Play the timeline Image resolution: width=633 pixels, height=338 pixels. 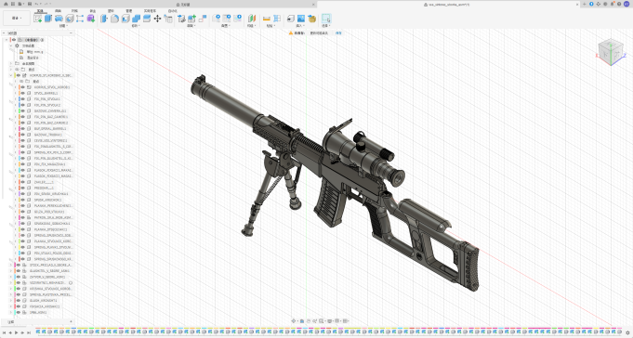(x=16, y=332)
